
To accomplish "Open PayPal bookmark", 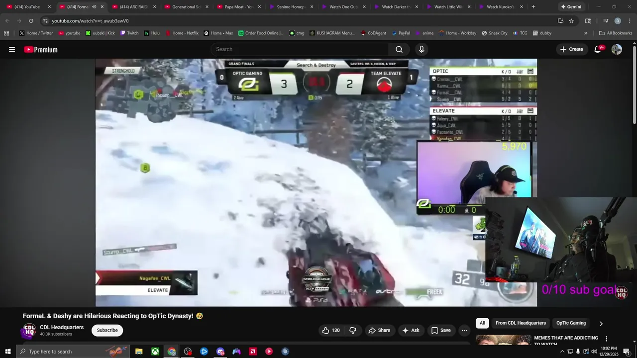I will [401, 33].
